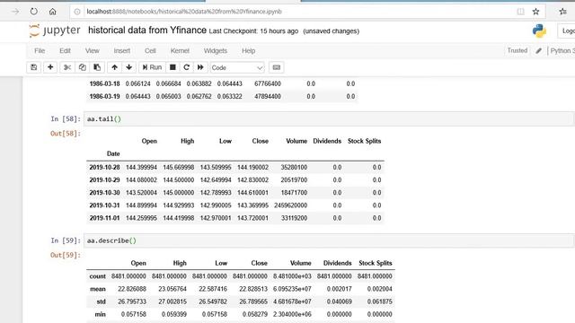Screen dimensions: 575x323
Task: Click the 1986-03-18 date row label
Action: 104,83
